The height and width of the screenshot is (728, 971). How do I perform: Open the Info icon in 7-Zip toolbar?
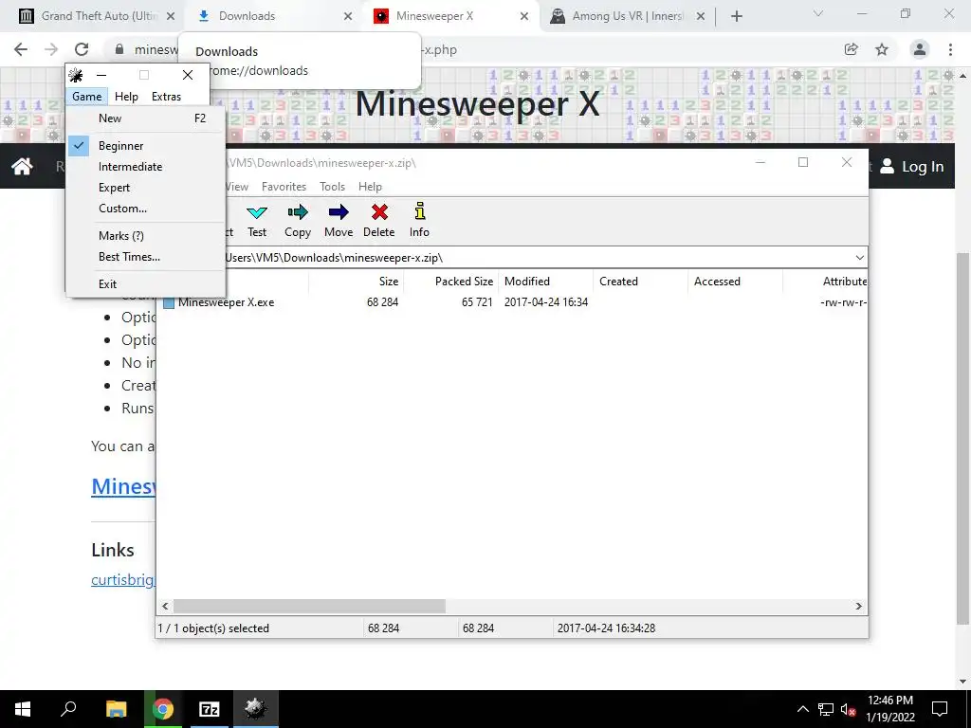(419, 211)
